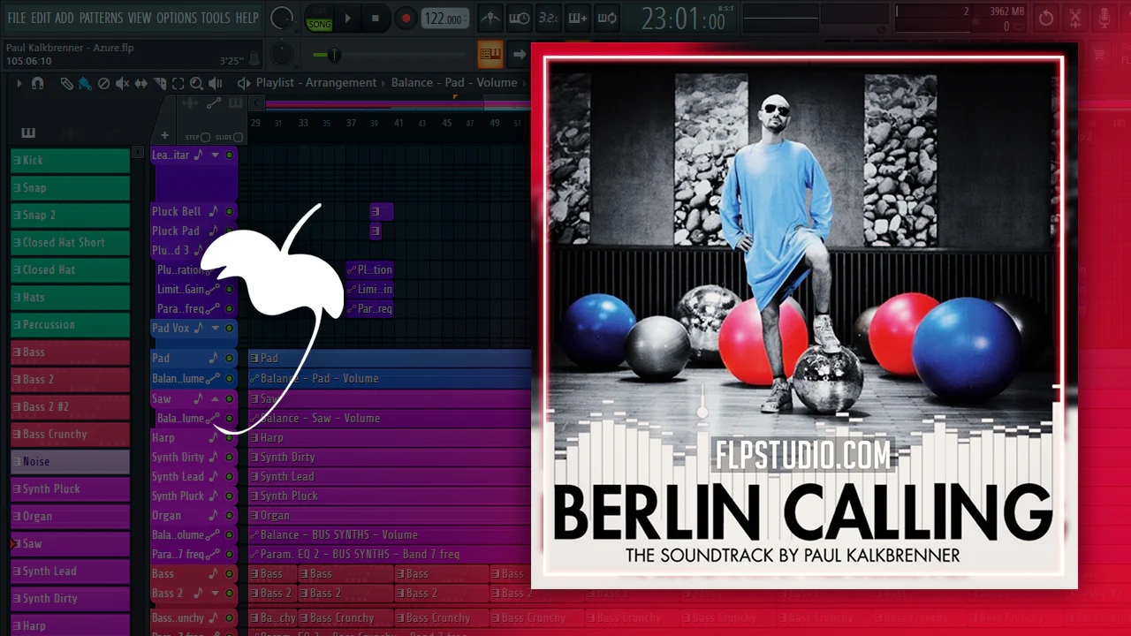Click the 3.2.1 countdown icon

tap(549, 18)
